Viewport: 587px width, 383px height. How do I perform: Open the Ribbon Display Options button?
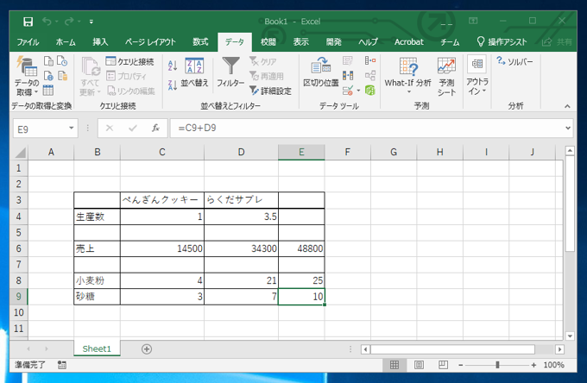pyautogui.click(x=473, y=21)
